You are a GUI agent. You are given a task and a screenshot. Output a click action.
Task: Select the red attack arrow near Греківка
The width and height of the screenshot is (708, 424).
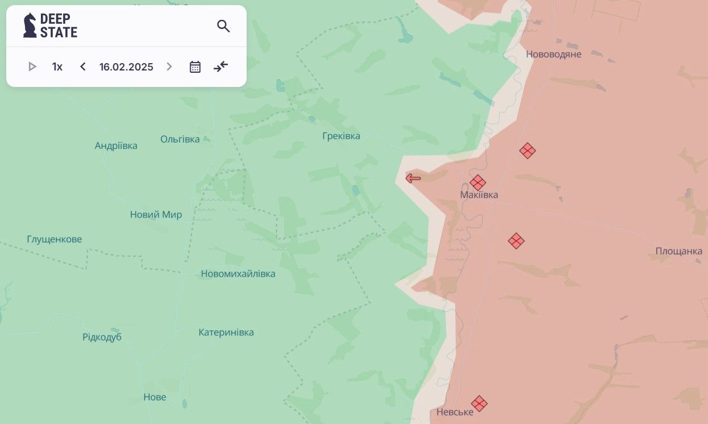tap(413, 178)
